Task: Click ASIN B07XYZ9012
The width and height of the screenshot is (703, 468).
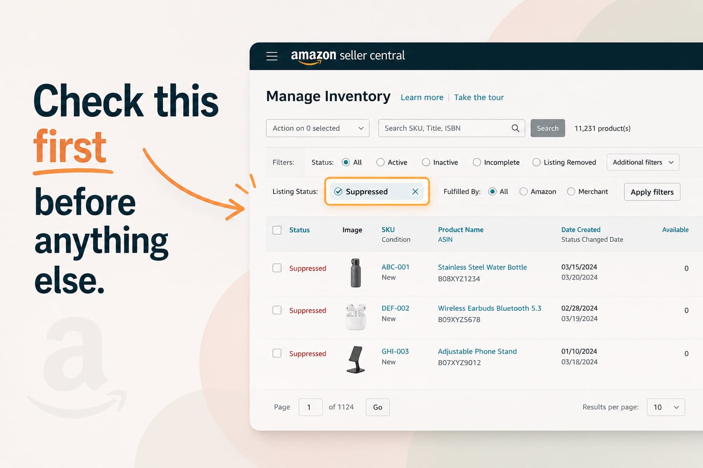Action: click(460, 363)
